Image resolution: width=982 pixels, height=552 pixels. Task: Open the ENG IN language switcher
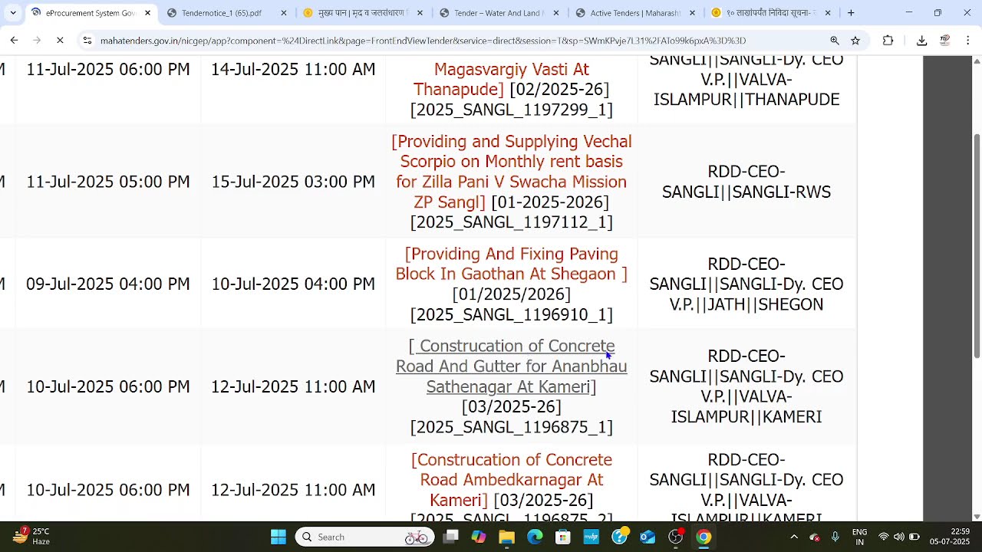[x=859, y=537]
